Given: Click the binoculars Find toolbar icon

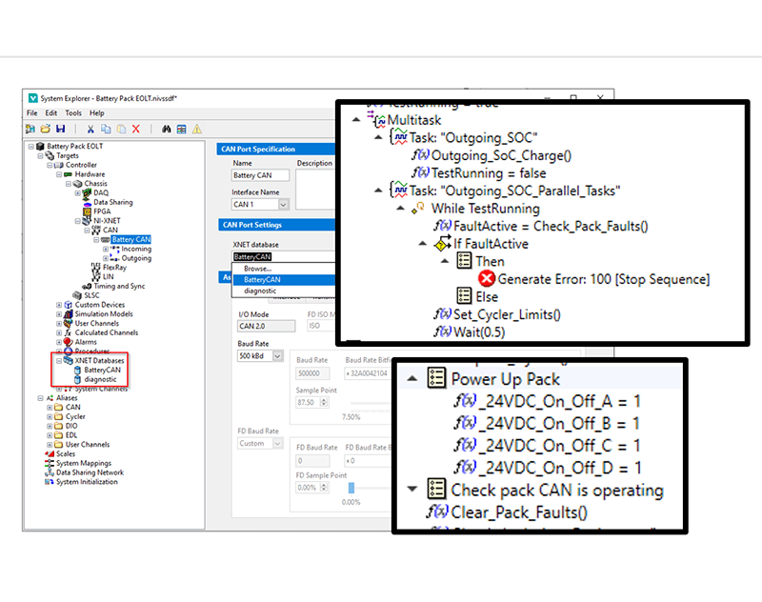Looking at the screenshot, I should click(x=166, y=129).
